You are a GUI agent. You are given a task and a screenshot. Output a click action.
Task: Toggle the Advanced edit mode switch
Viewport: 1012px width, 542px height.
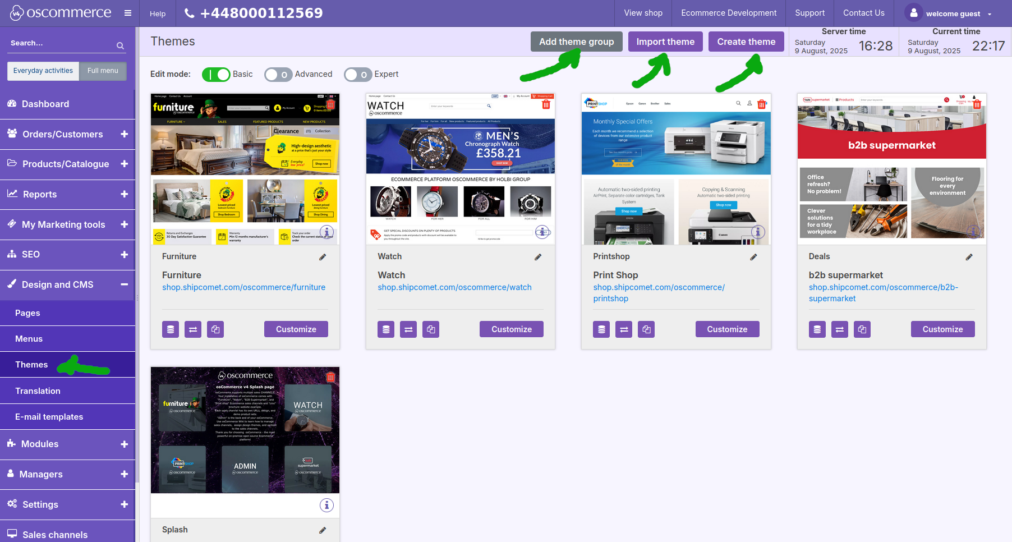278,75
